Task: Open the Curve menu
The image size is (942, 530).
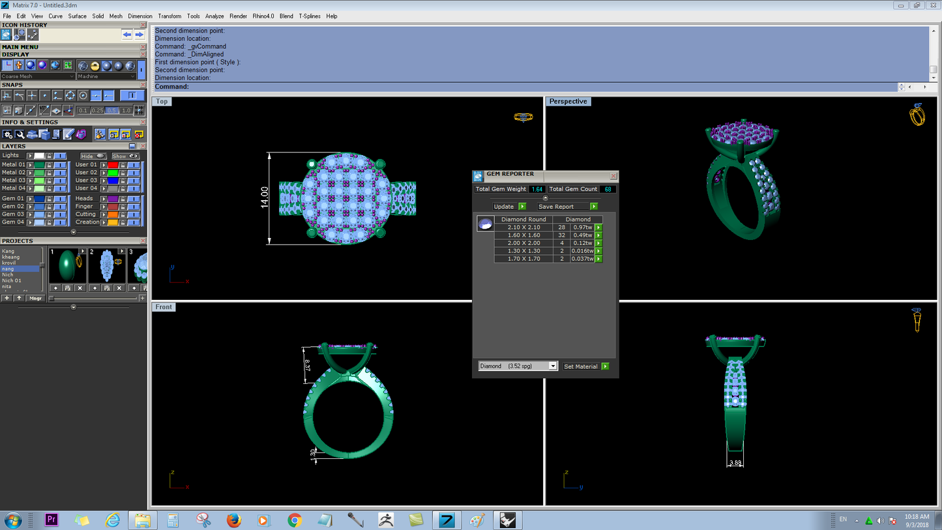Action: point(55,16)
